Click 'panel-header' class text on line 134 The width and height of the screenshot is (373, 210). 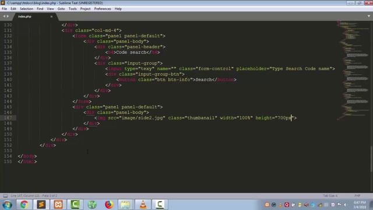pyautogui.click(x=143, y=47)
